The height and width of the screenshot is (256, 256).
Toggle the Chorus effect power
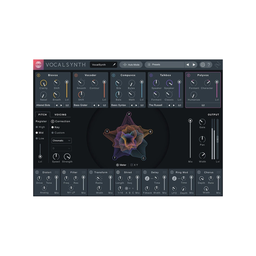(199, 172)
